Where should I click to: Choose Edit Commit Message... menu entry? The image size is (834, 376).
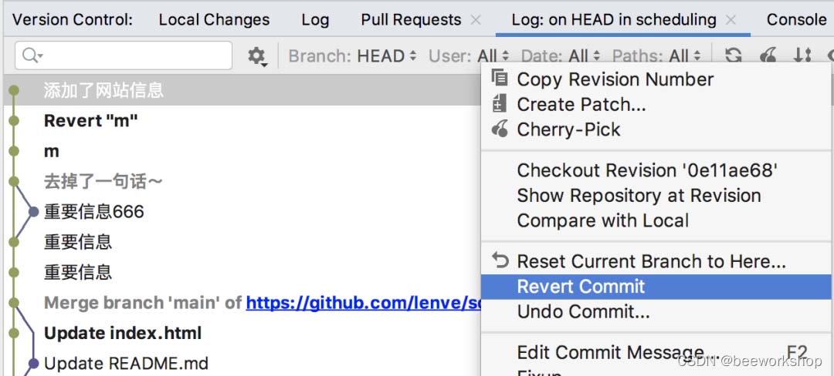coord(657,352)
